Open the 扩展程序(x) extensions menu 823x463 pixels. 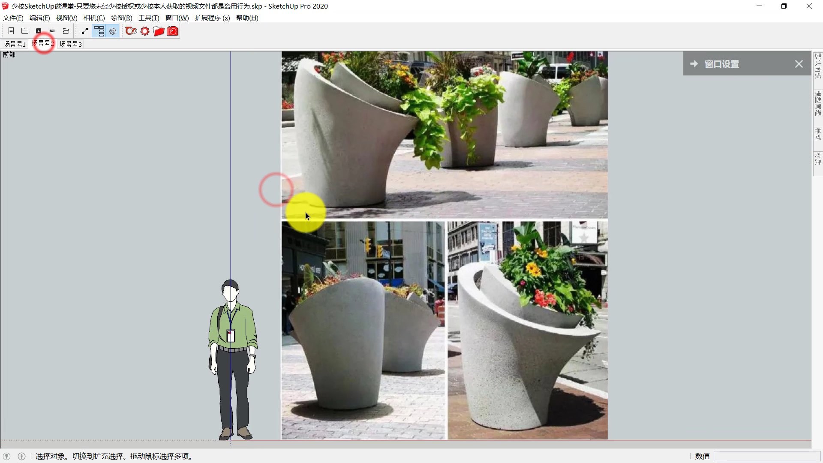212,18
